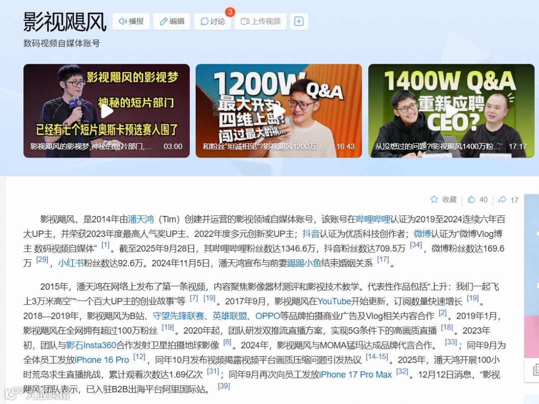Click the share arrow icon with 17

pyautogui.click(x=508, y=200)
